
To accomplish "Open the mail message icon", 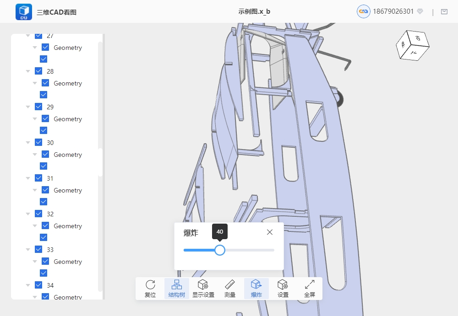I will pos(444,12).
